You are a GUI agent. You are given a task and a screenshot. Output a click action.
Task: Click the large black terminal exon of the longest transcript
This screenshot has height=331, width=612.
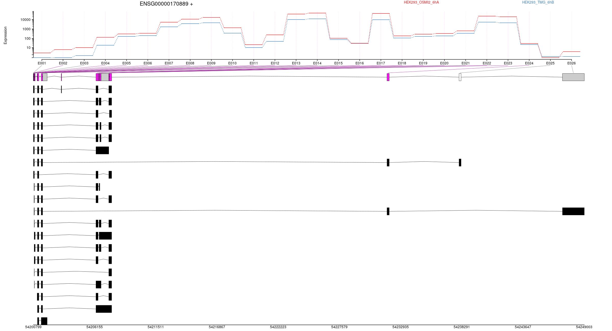click(573, 211)
